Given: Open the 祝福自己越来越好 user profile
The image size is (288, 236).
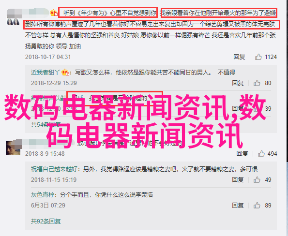Looking at the screenshot, I should pos(54,169).
